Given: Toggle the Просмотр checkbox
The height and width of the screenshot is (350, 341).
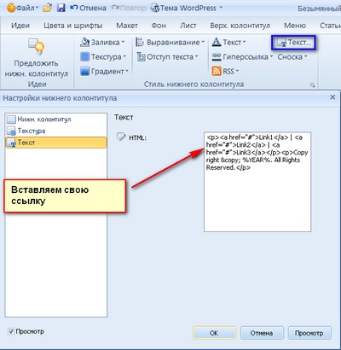Looking at the screenshot, I should 11,331.
